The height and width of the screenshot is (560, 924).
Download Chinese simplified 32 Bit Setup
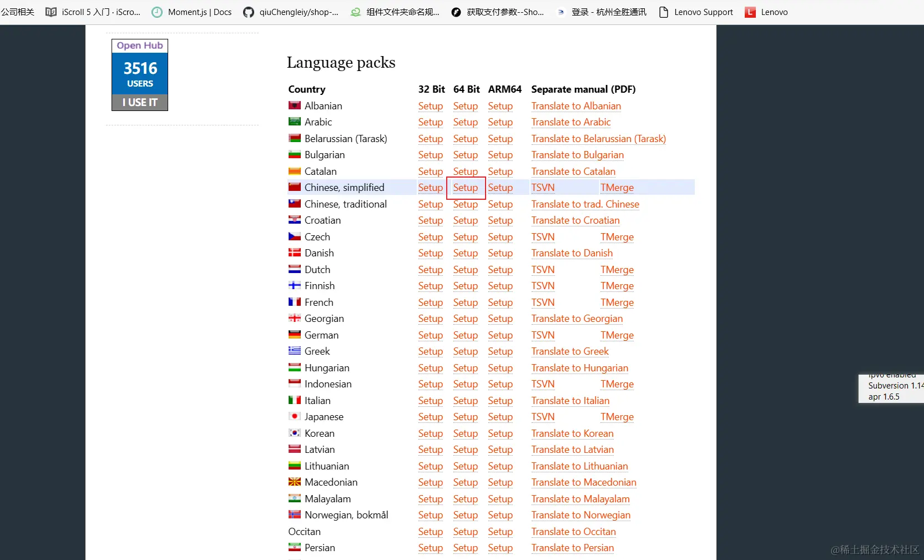[x=431, y=188]
